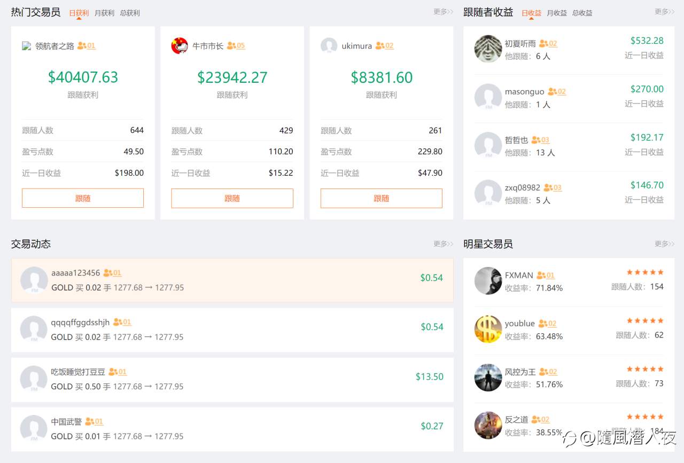This screenshot has width=684, height=463.
Task: Open youblue's dollar-sign avatar
Action: pyautogui.click(x=488, y=329)
